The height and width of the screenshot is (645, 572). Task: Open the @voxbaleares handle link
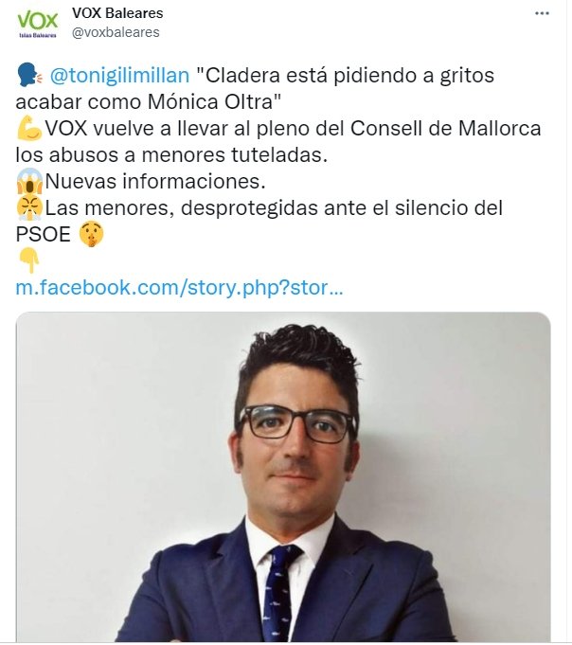[116, 32]
